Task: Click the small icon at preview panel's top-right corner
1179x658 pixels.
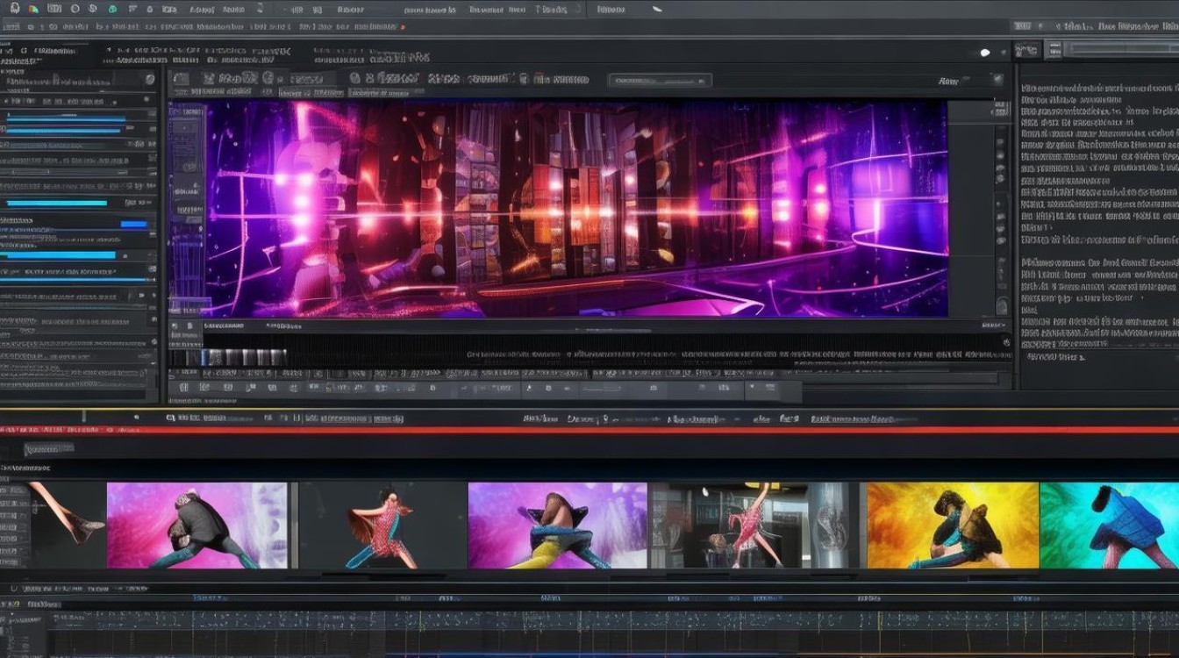Action: tap(997, 80)
